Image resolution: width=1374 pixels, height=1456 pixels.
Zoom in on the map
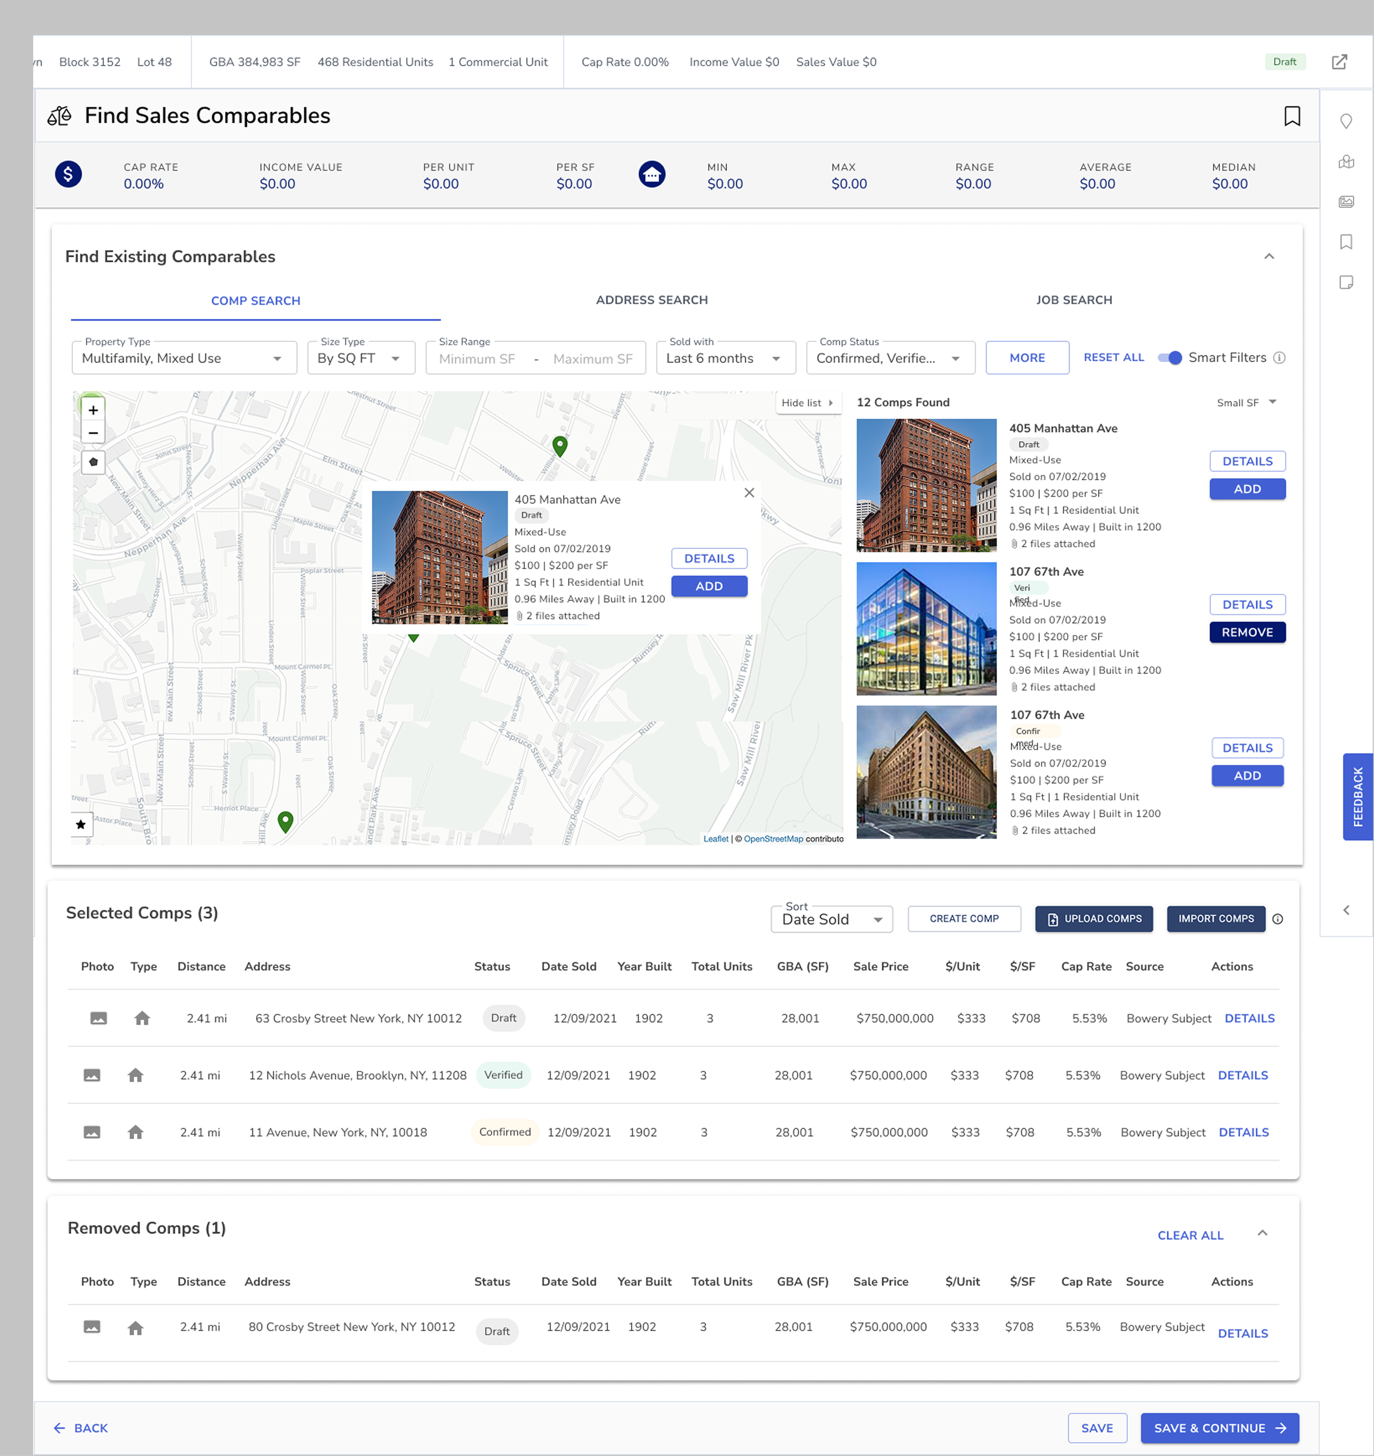(93, 410)
